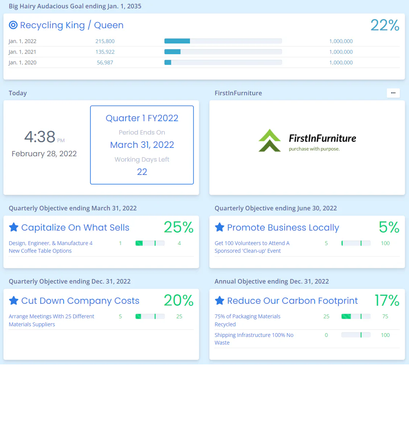
Task: Click the coffee table options progress bar
Action: (150, 243)
